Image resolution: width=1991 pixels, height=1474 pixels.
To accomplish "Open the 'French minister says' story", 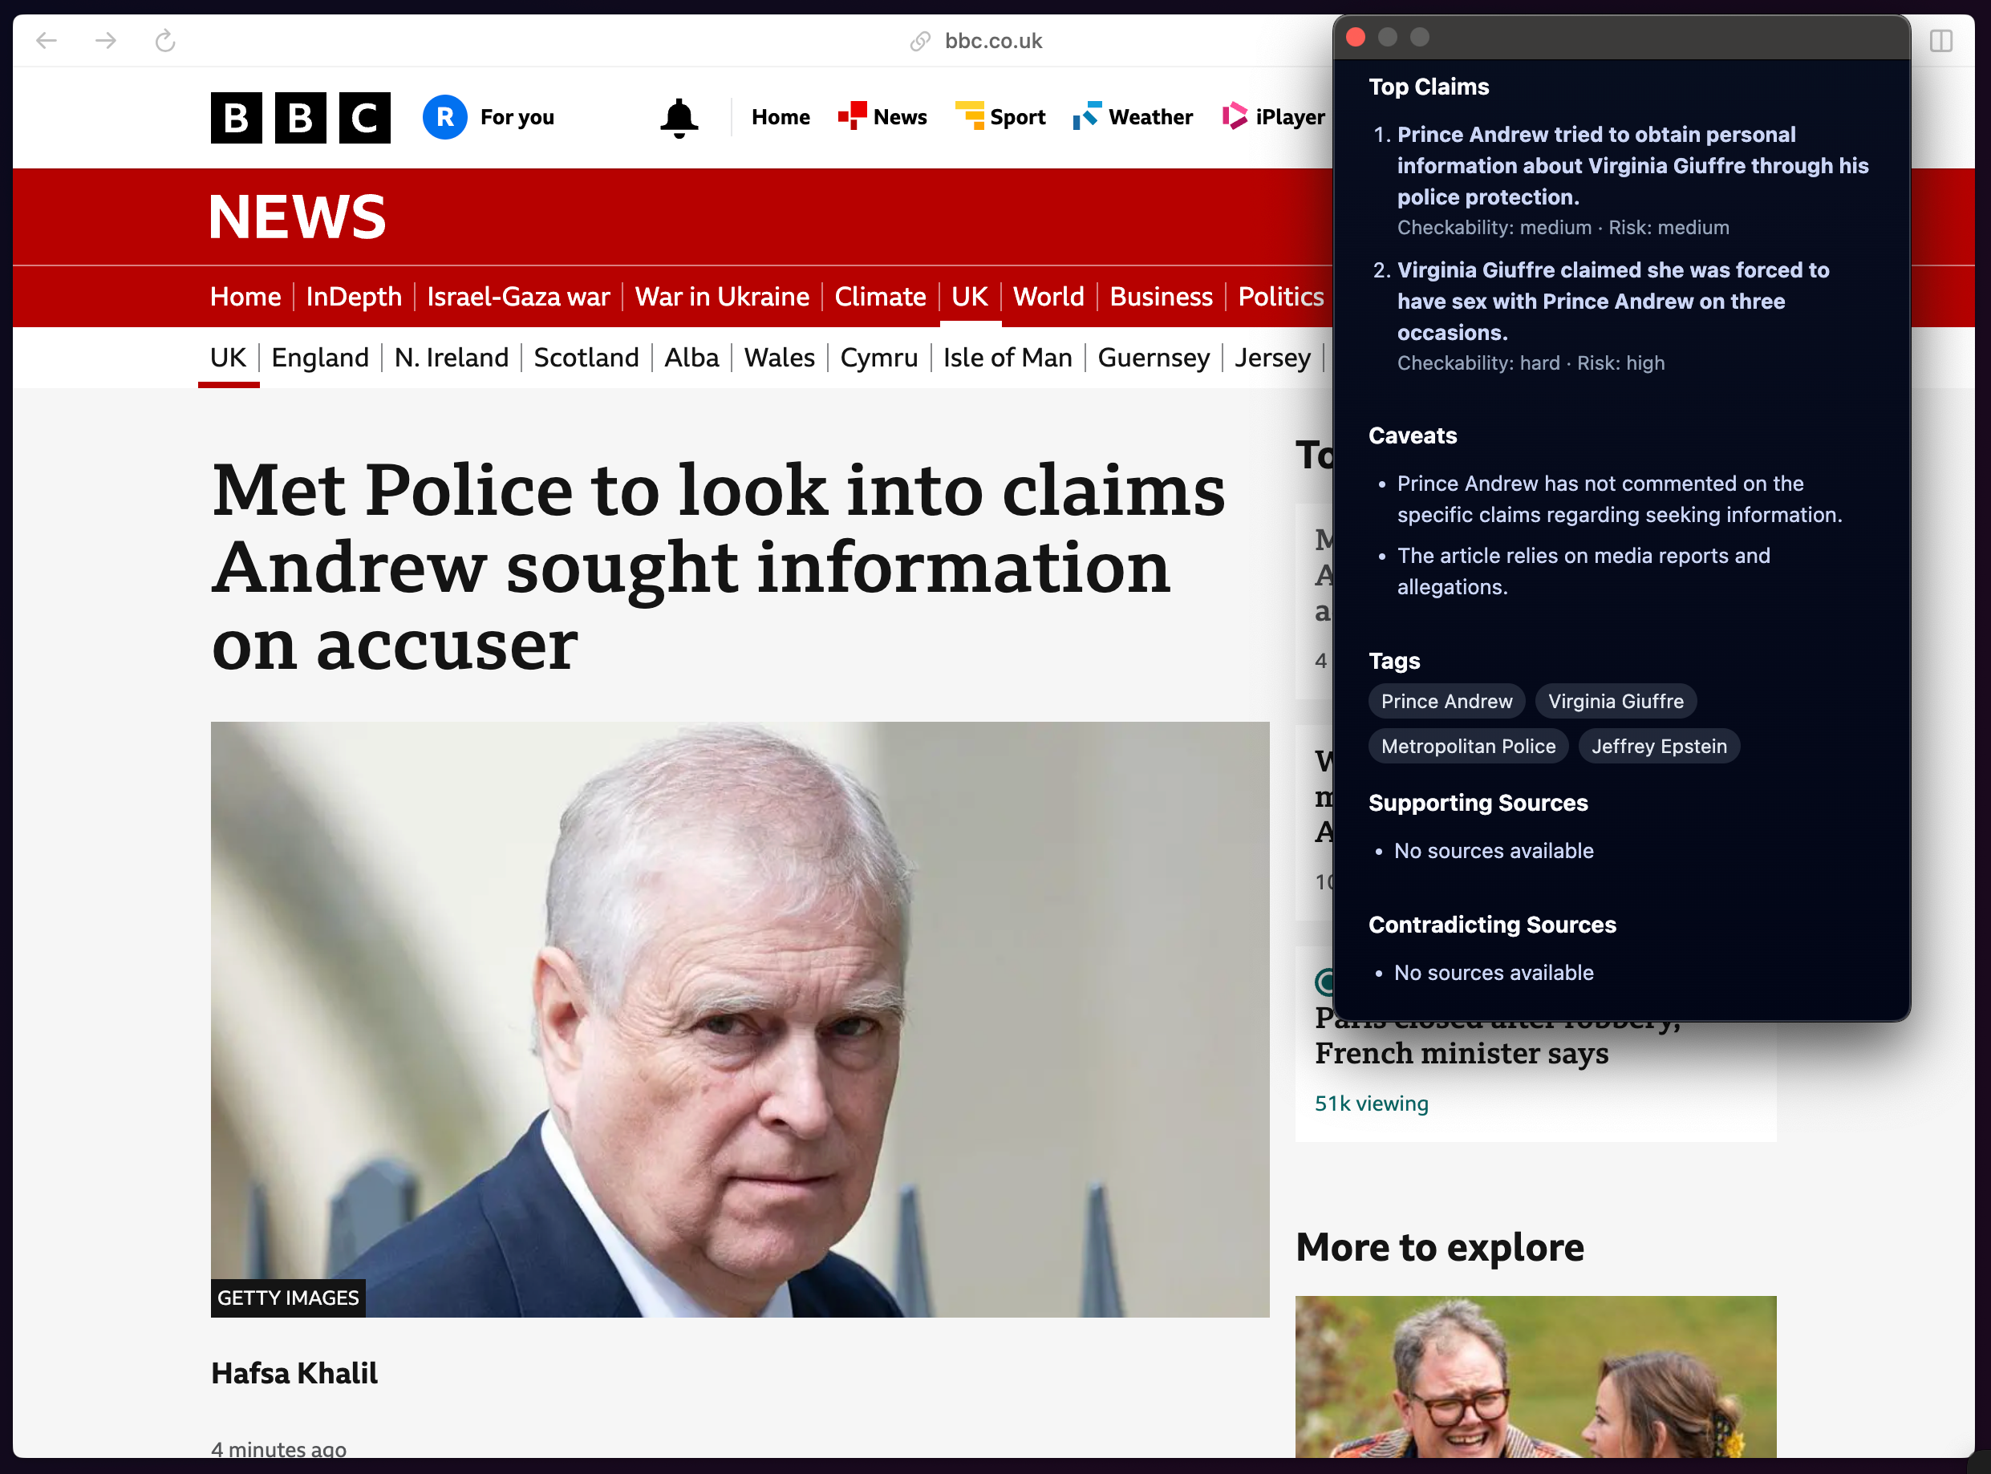I will coord(1461,1053).
